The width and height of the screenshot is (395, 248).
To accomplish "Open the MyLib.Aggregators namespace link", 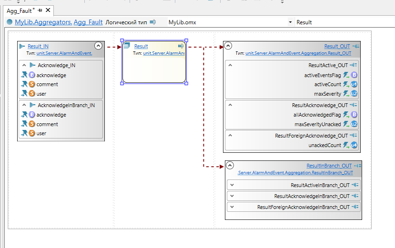I will [43, 22].
